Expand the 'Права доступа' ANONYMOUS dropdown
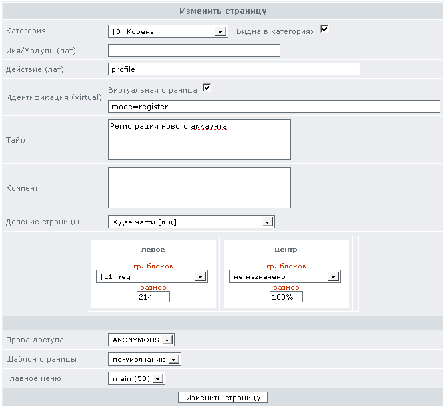Image resolution: width=445 pixels, height=407 pixels. click(141, 340)
